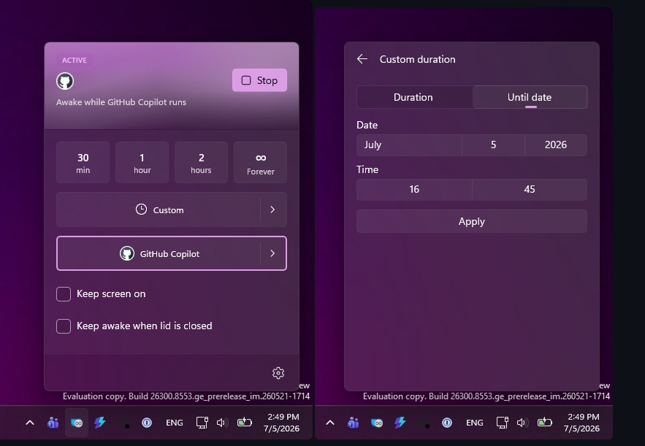Open the year picker showing 2026

556,145
